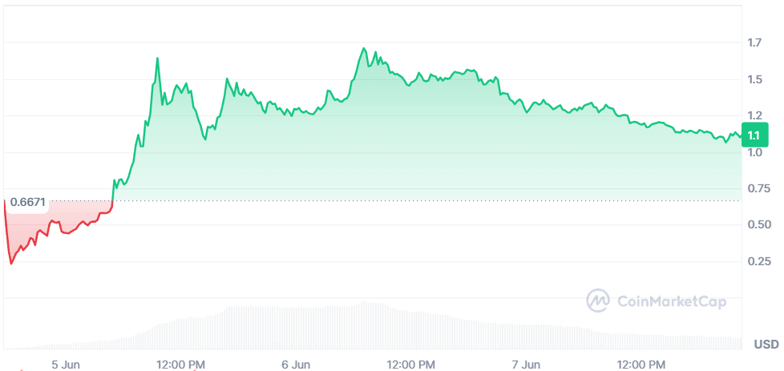
Task: Click 12:00 PM label following 7 Jun
Action: pyautogui.click(x=641, y=365)
